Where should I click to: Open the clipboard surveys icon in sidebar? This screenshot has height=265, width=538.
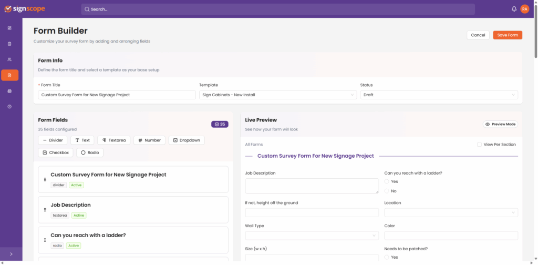pyautogui.click(x=9, y=44)
